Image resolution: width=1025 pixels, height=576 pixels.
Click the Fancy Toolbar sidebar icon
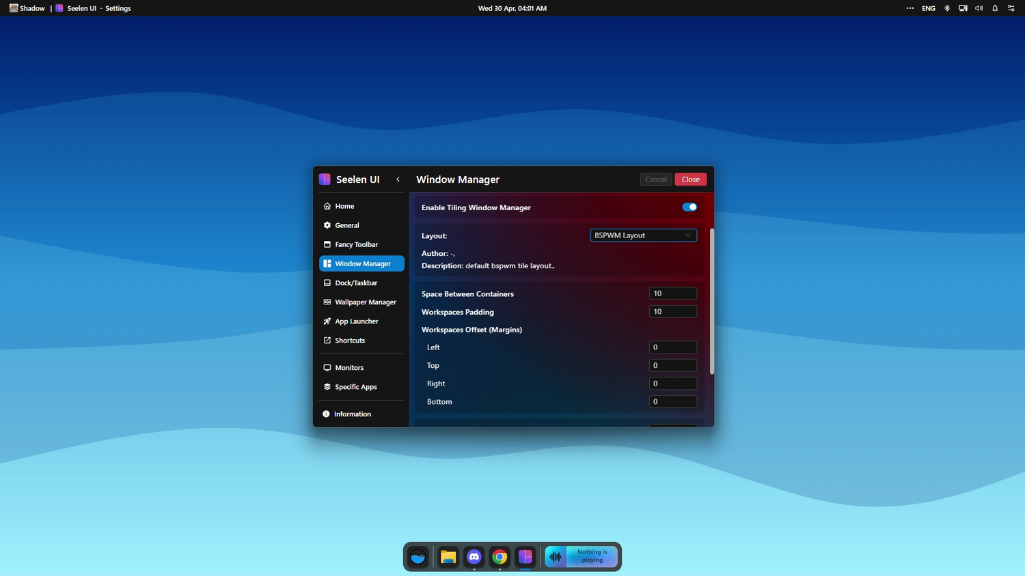(x=327, y=244)
